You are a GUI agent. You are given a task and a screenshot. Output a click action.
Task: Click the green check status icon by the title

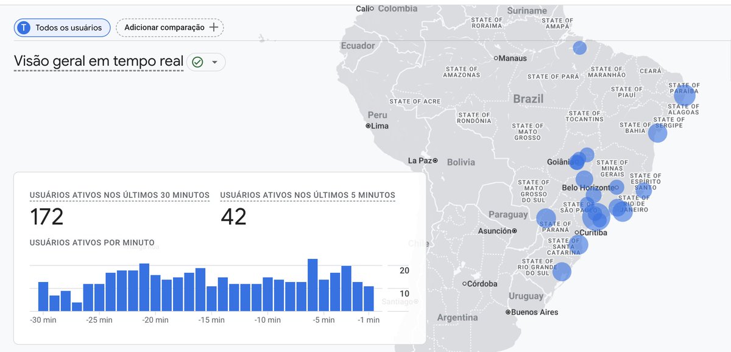[x=197, y=62]
